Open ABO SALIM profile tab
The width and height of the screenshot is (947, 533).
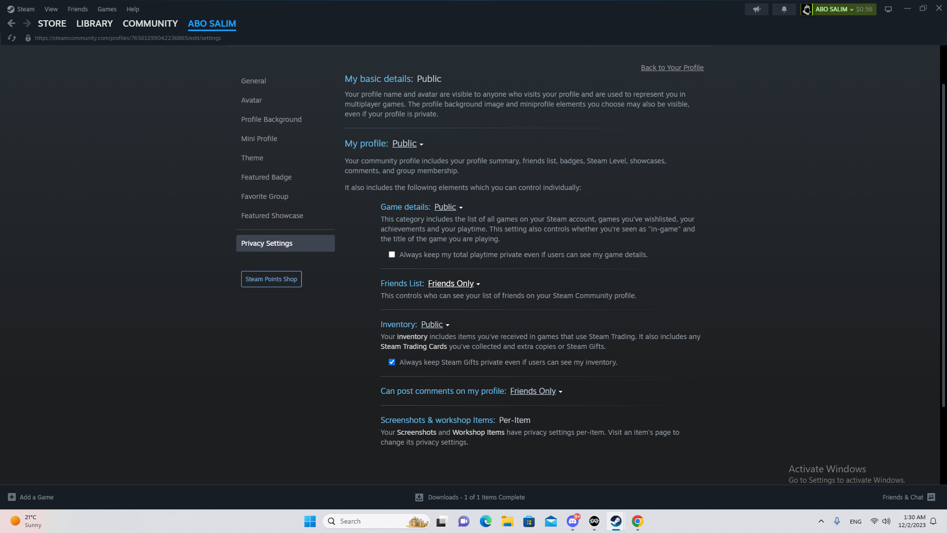pyautogui.click(x=212, y=23)
